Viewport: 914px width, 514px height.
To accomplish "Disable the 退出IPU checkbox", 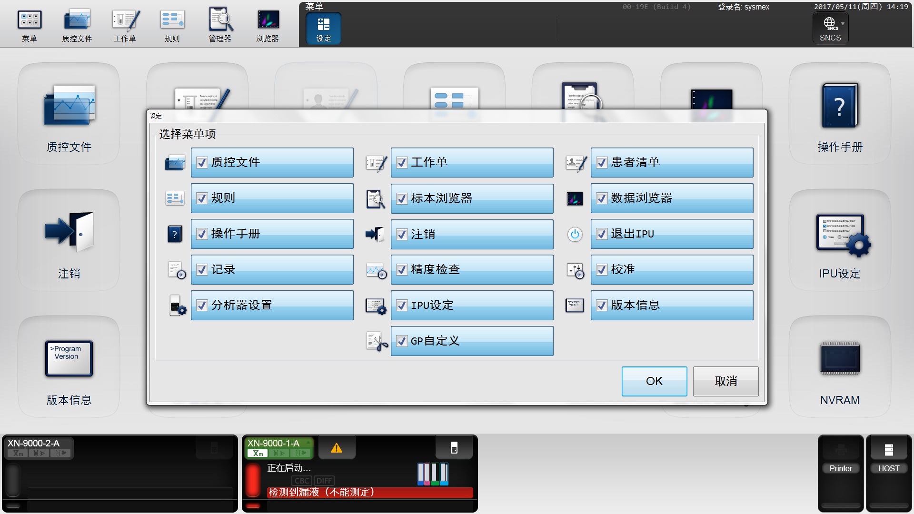I will point(602,234).
